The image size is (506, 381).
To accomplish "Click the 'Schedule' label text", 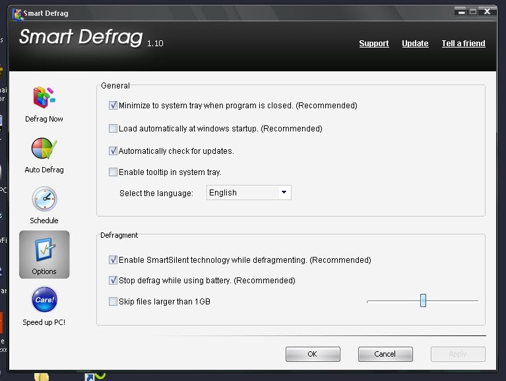I will coord(44,221).
